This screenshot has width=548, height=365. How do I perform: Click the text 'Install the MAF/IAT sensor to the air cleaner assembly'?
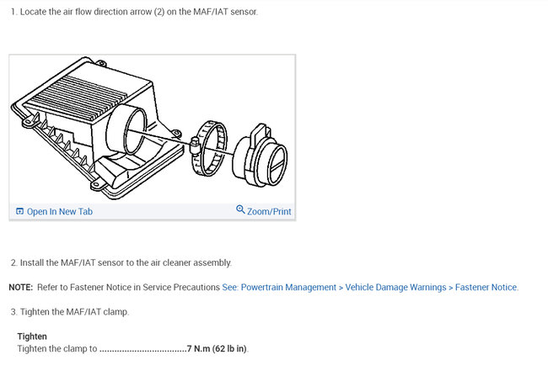126,263
